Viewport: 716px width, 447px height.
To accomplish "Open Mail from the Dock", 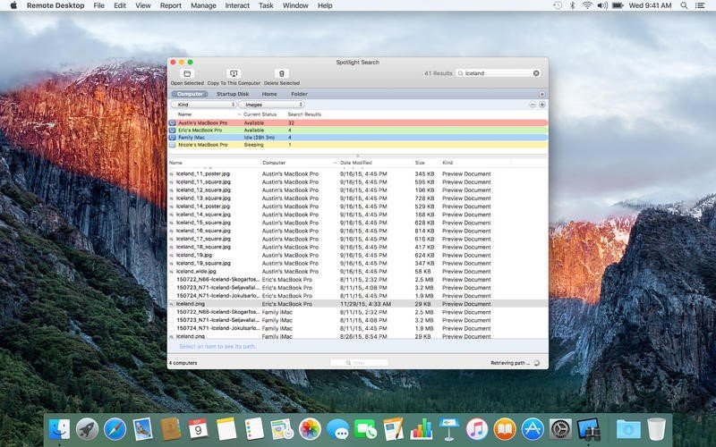I will pyautogui.click(x=142, y=429).
